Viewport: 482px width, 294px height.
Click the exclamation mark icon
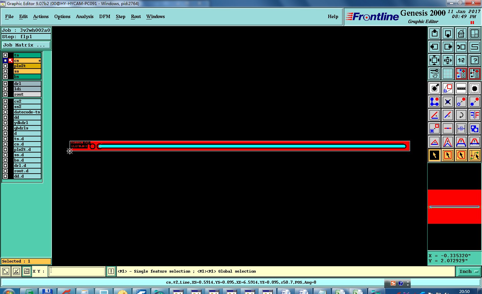tap(111, 271)
